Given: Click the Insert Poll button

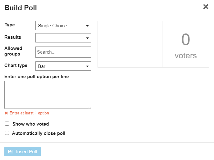Looking at the screenshot, I should pyautogui.click(x=23, y=152).
